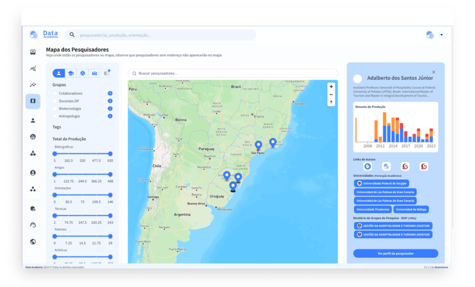The height and width of the screenshot is (287, 475).
Task: Click the Rio de Janeiro map pin
Action: (273, 143)
